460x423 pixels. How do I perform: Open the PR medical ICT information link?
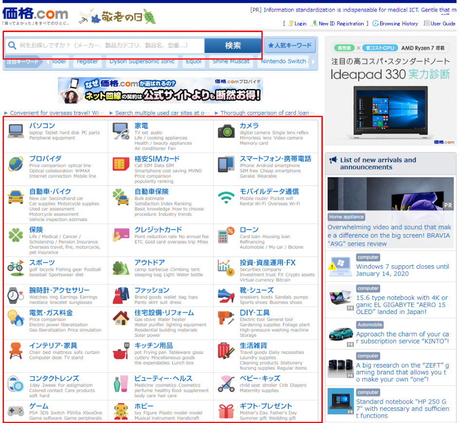[x=360, y=10]
